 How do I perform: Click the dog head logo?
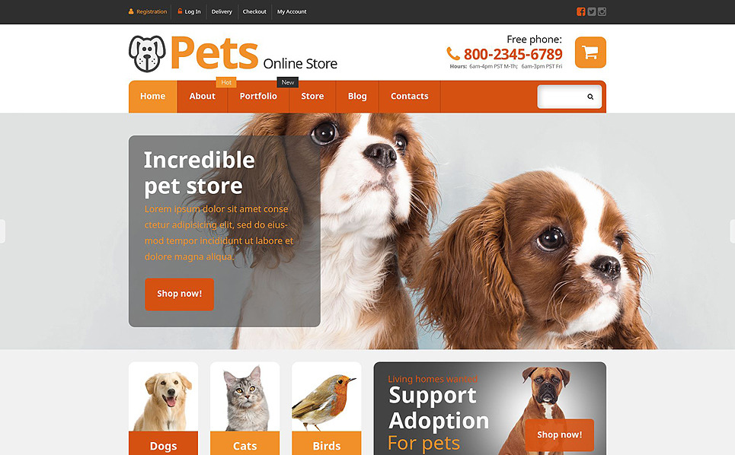147,54
